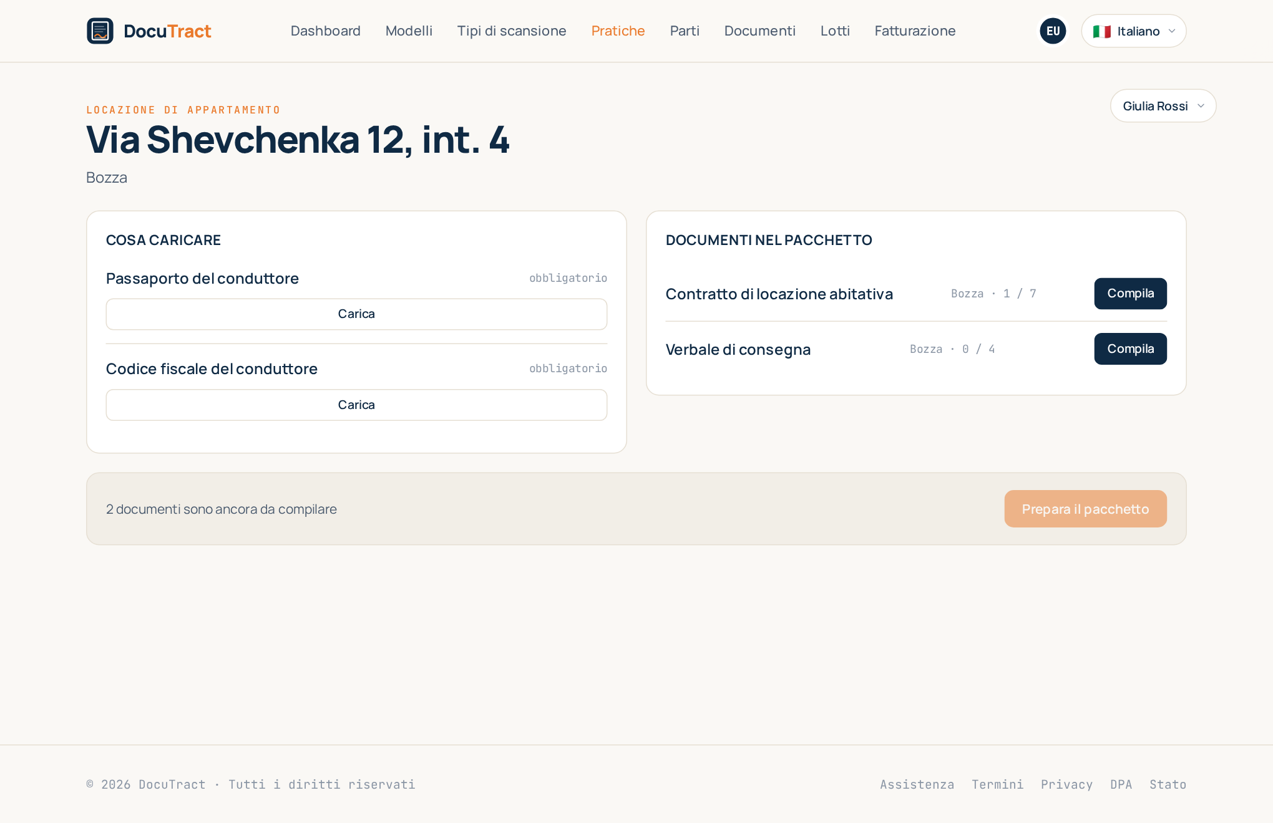Viewport: 1273px width, 823px height.
Task: Click the Contratto di locazione abitativa title
Action: coord(779,294)
